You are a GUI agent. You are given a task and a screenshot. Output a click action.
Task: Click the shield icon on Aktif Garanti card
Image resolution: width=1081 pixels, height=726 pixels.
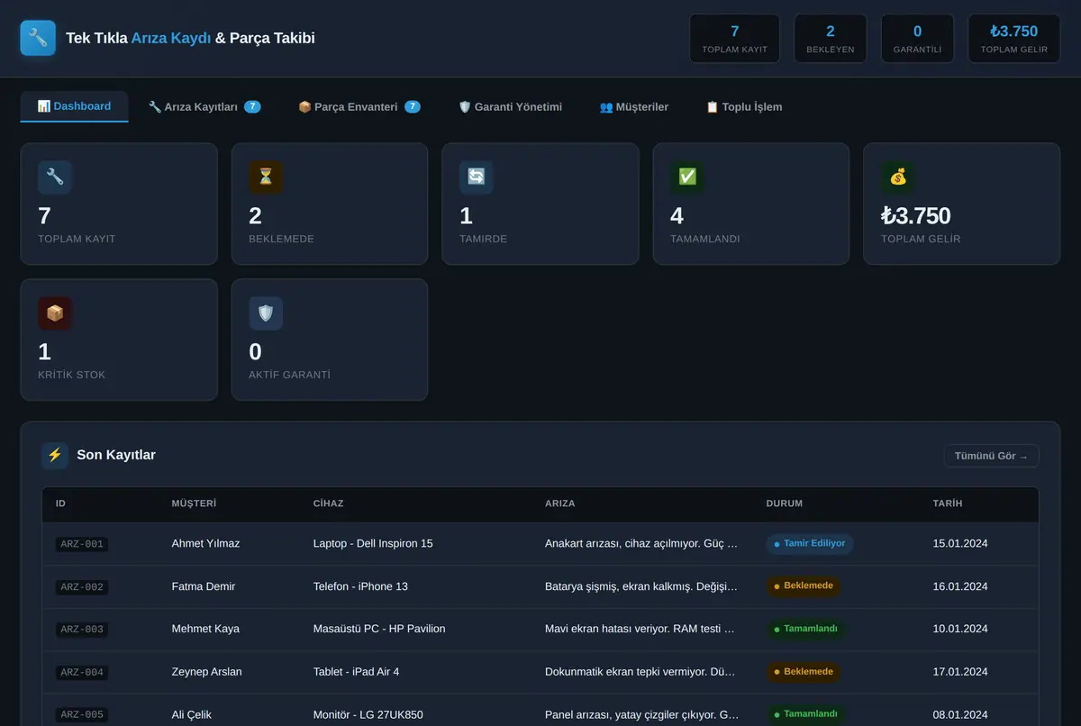(x=266, y=313)
